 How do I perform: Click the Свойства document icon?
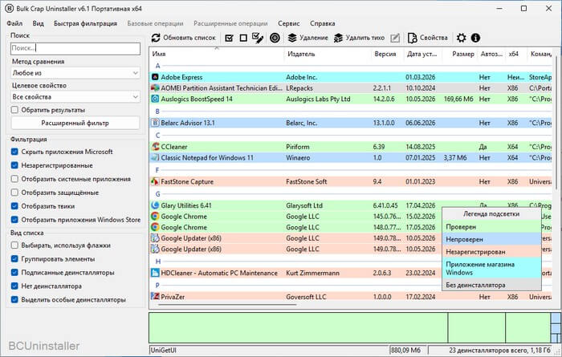413,38
